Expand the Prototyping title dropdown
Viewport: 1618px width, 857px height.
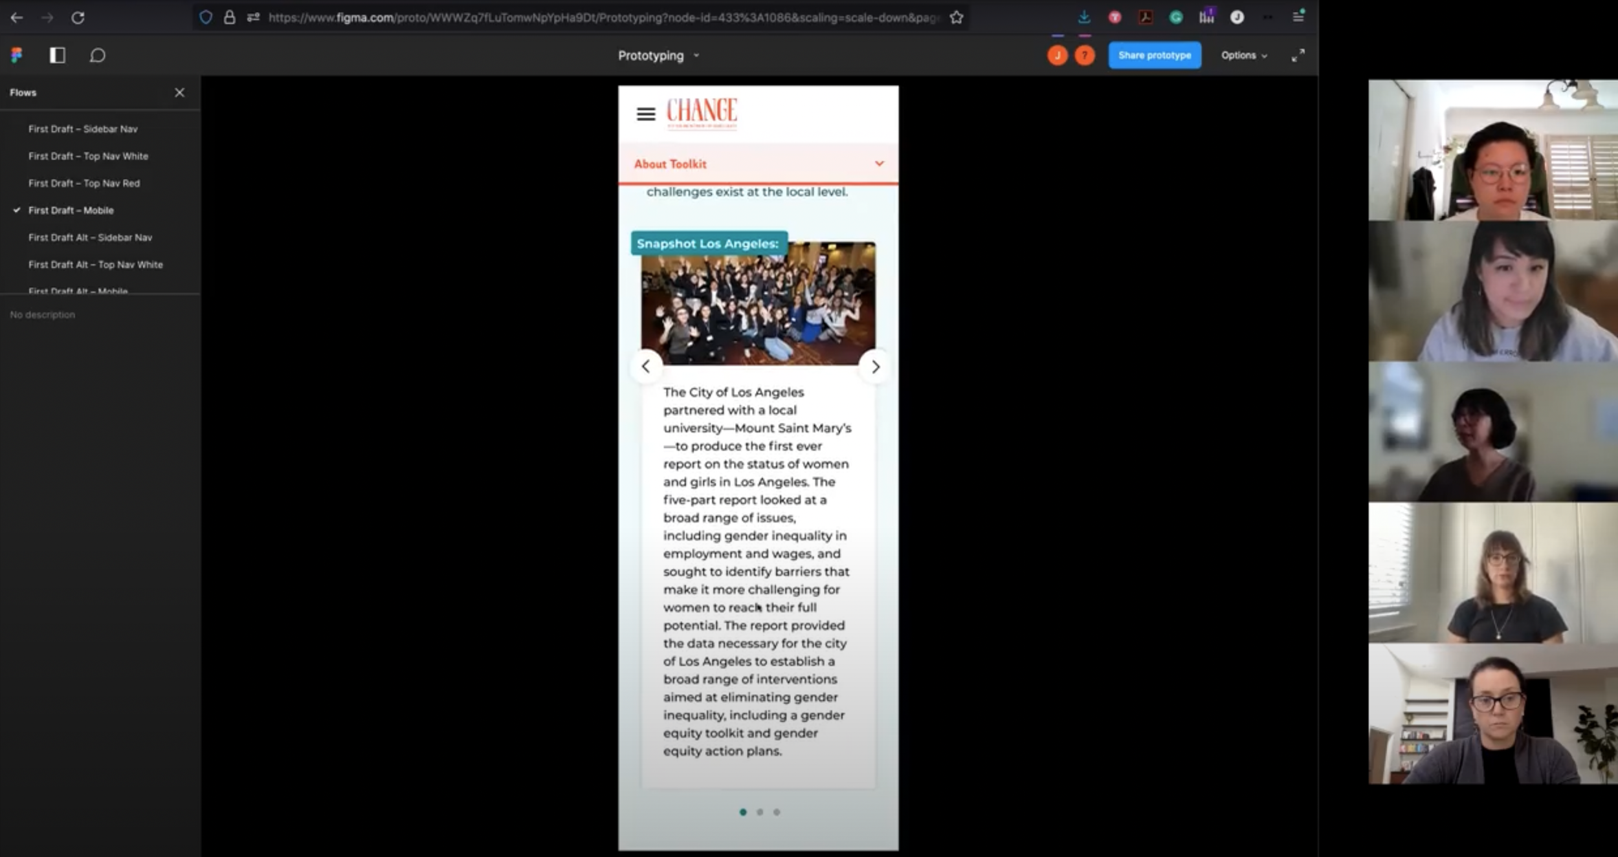click(658, 56)
